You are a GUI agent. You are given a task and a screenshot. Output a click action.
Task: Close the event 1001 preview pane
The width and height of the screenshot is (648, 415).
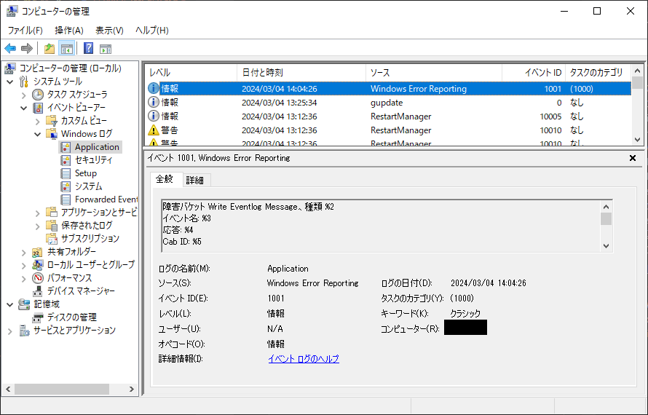632,158
